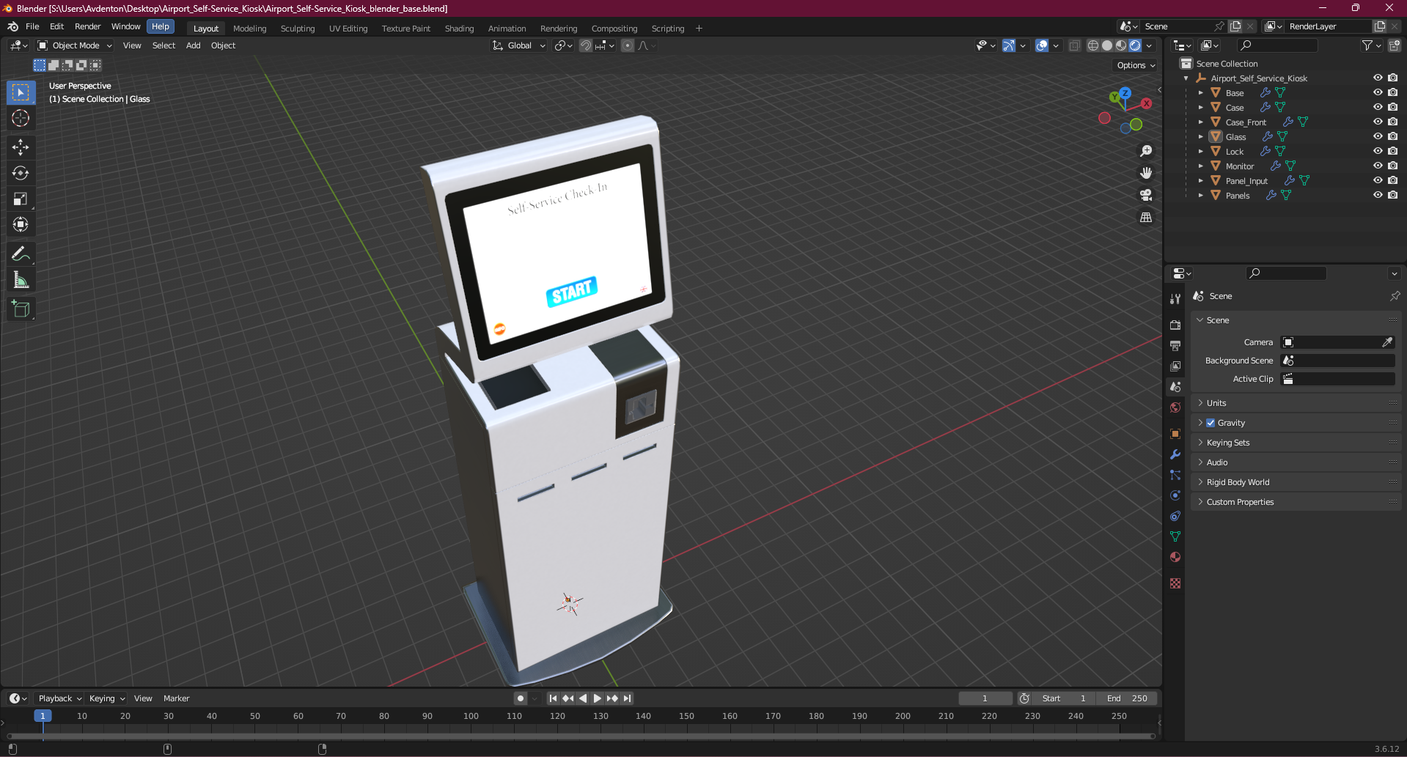The width and height of the screenshot is (1407, 757).
Task: Hide the Case object in viewport
Action: 1378,107
